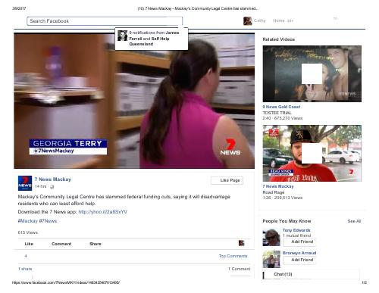Open the Tostee Trial related video thumbnail
Image resolution: width=379 pixels, height=293 pixels.
click(312, 73)
